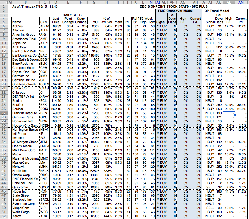Click the AAPL symbol cell
The image size is (249, 219).
45,43
